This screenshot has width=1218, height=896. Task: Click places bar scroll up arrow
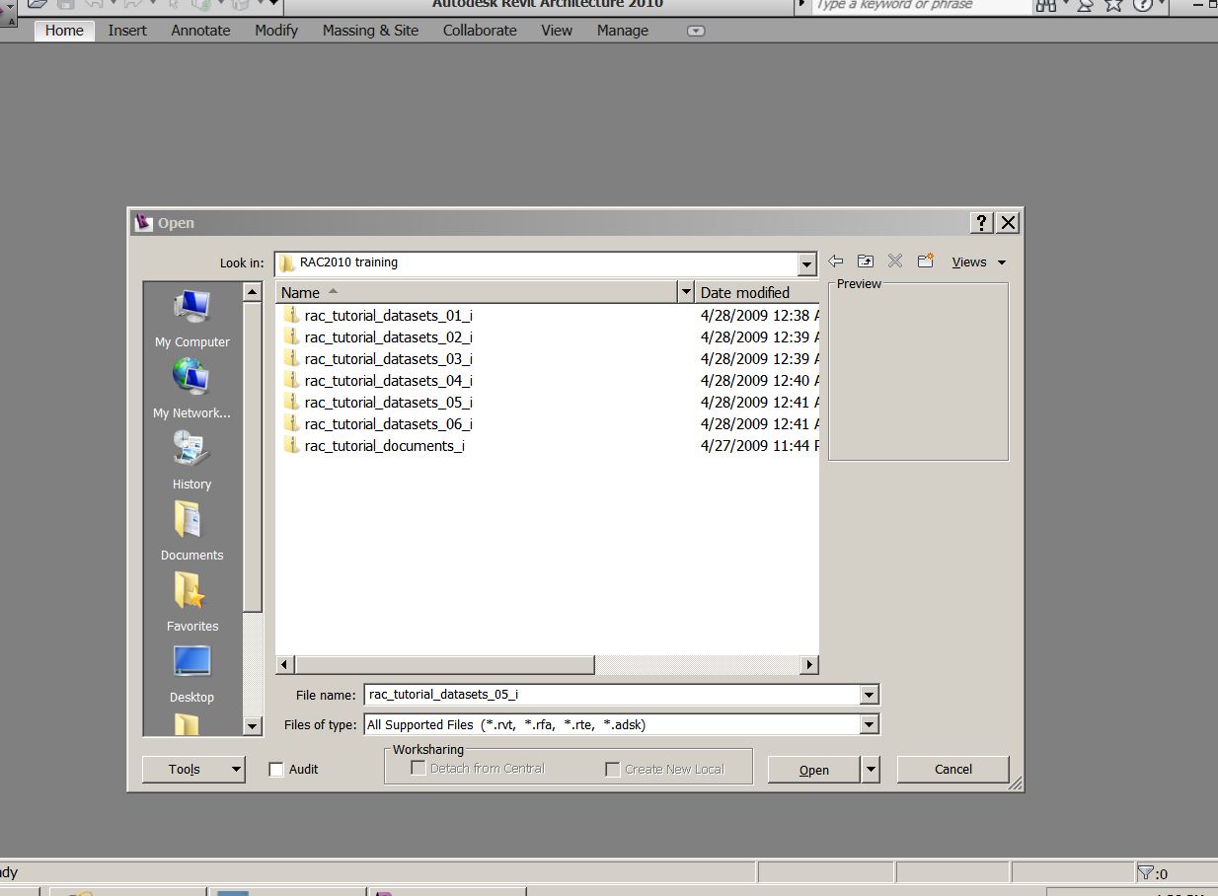click(x=253, y=292)
